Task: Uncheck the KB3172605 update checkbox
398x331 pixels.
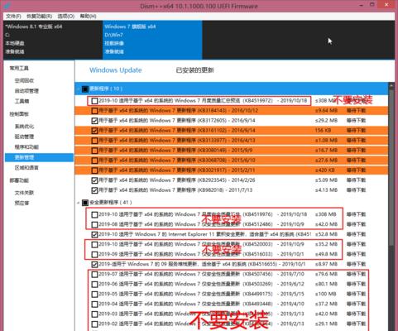Action: [x=94, y=121]
